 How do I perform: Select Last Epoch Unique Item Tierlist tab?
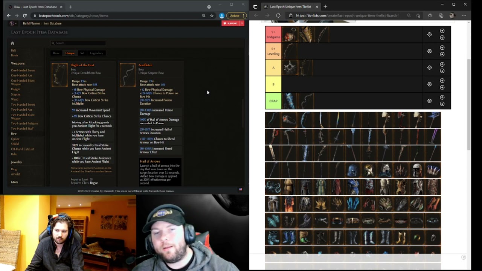pos(291,7)
